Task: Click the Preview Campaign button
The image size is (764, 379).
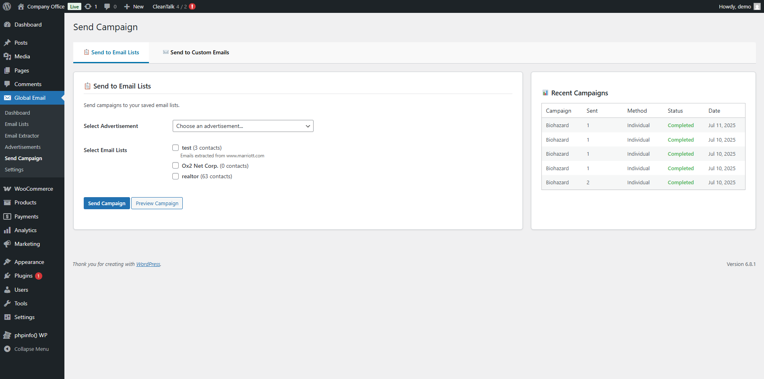Action: pyautogui.click(x=157, y=203)
